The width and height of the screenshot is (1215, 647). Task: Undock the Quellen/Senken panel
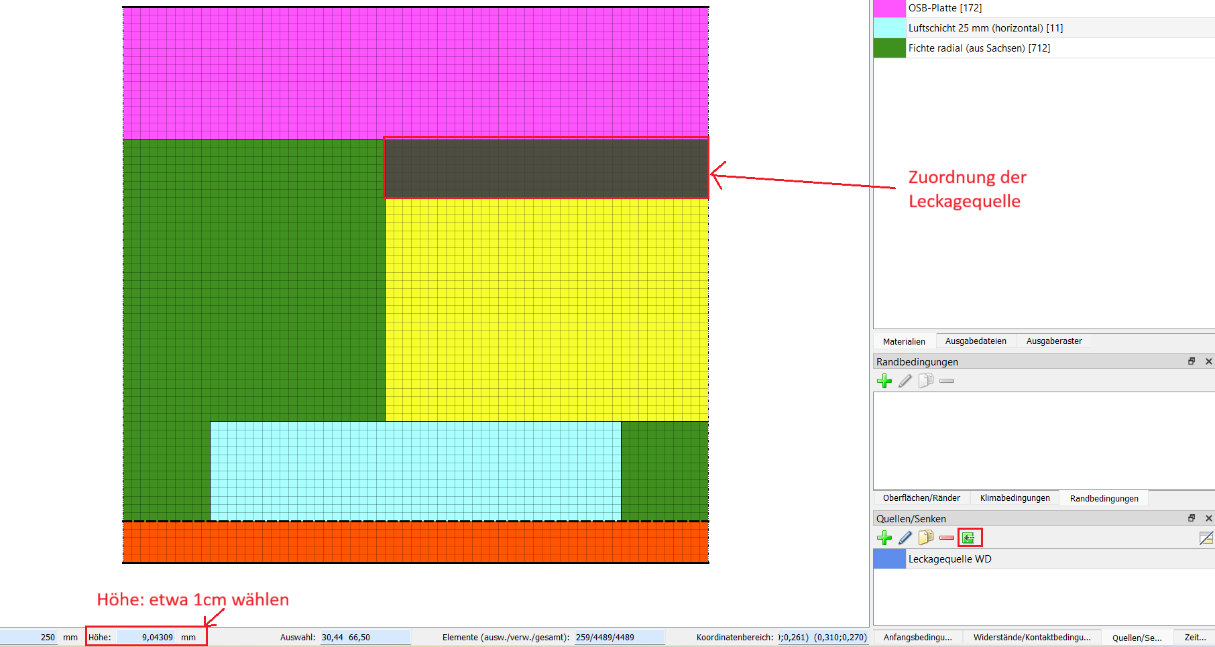(1192, 518)
